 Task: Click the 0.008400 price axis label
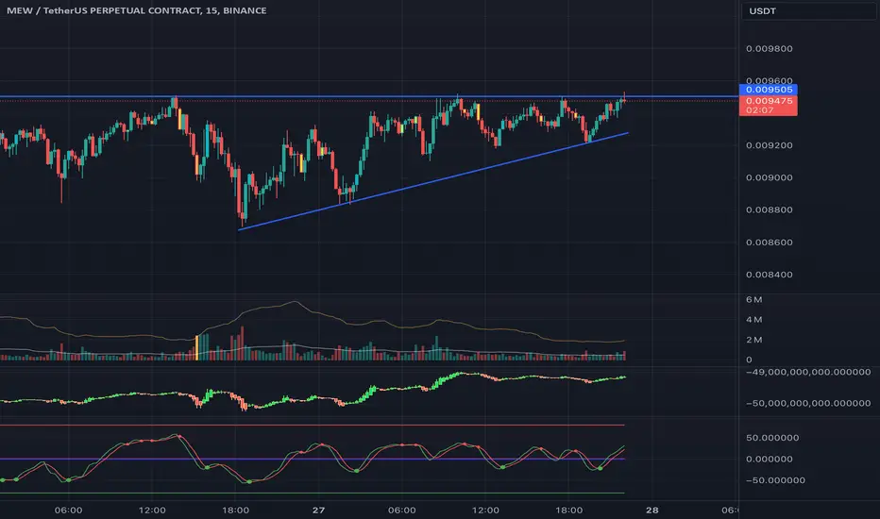[x=769, y=275]
